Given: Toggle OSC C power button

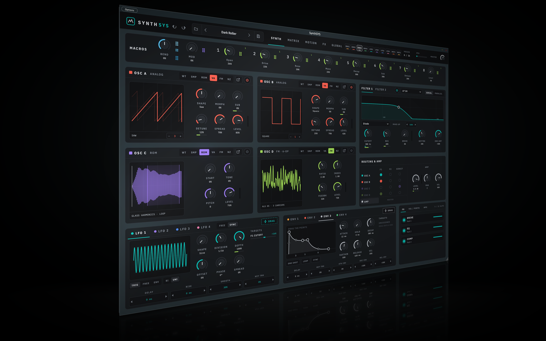Looking at the screenshot, I should pyautogui.click(x=248, y=152).
